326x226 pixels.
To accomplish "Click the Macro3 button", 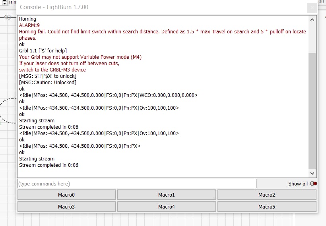I will [66, 207].
